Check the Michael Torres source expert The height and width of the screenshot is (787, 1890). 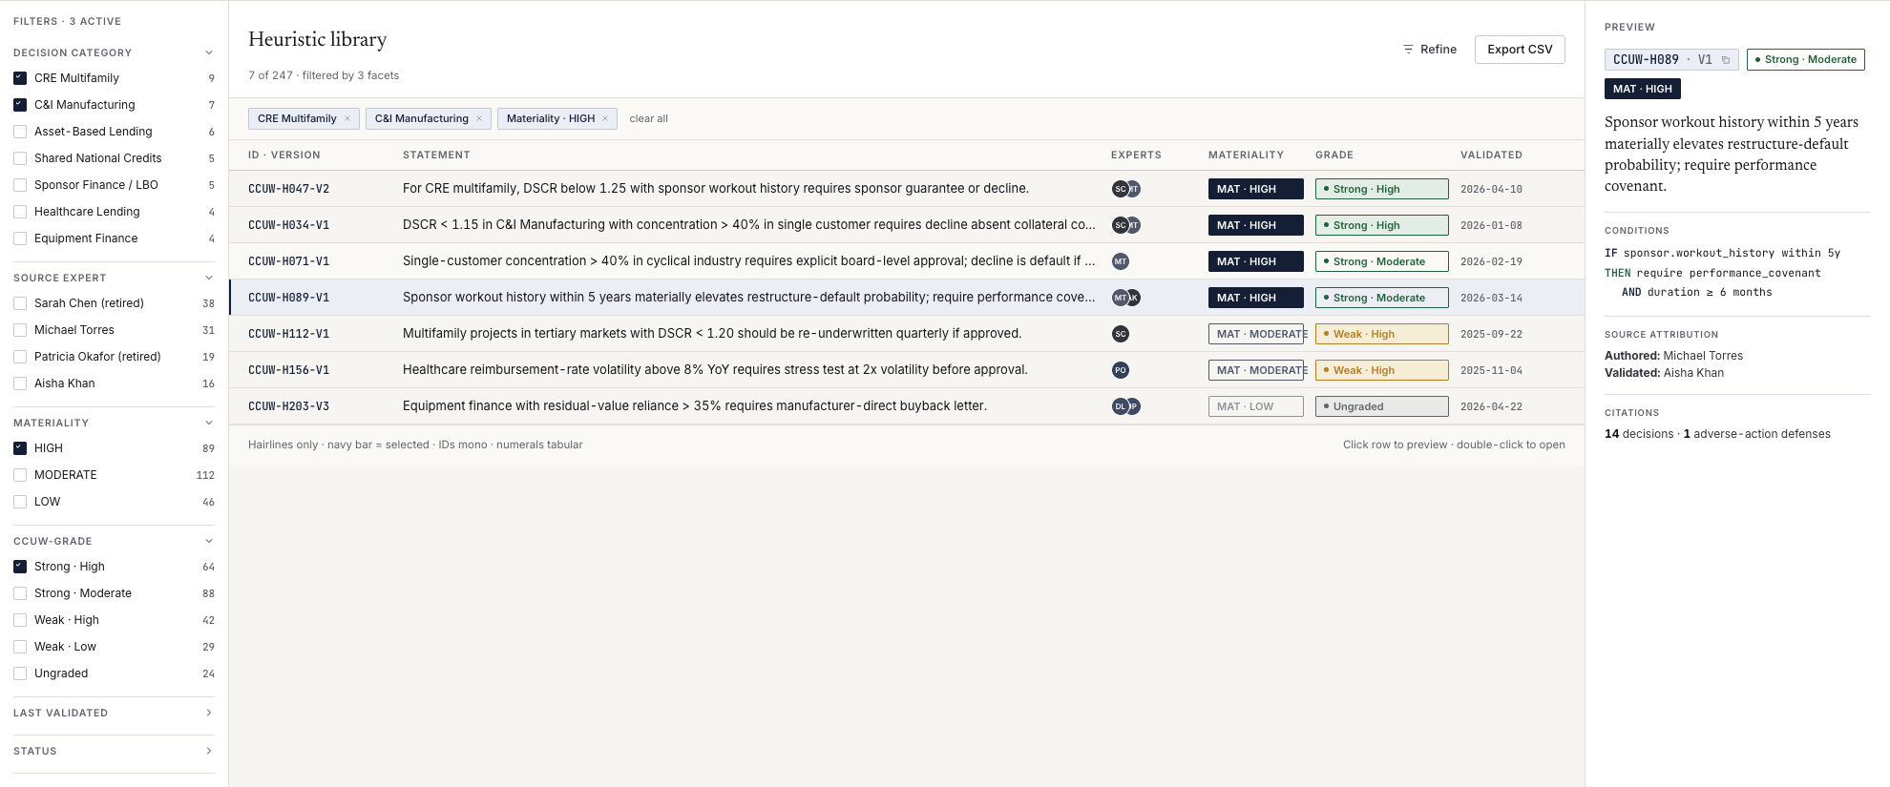click(x=20, y=330)
